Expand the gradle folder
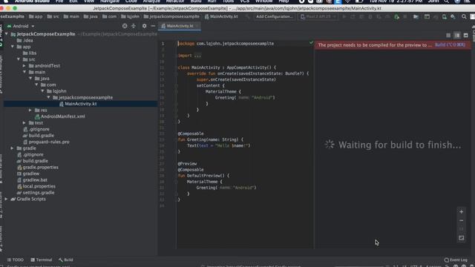The image size is (475, 267). (12, 148)
